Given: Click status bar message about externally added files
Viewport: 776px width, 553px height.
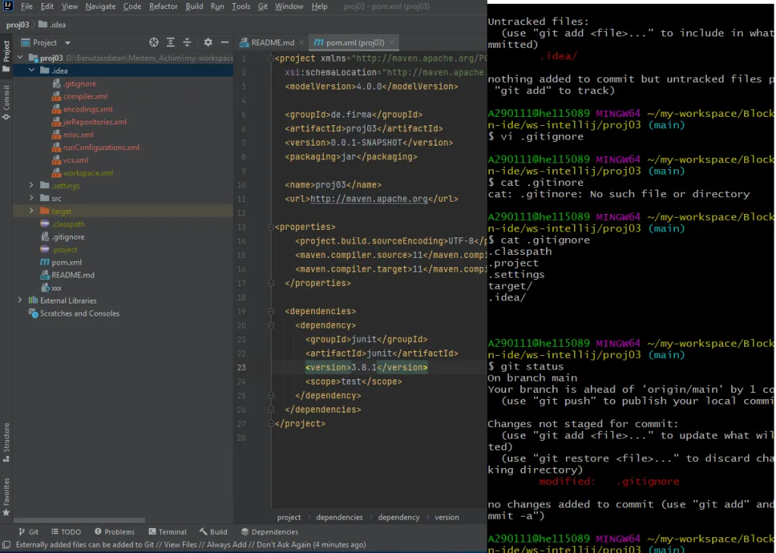Looking at the screenshot, I should [x=191, y=545].
